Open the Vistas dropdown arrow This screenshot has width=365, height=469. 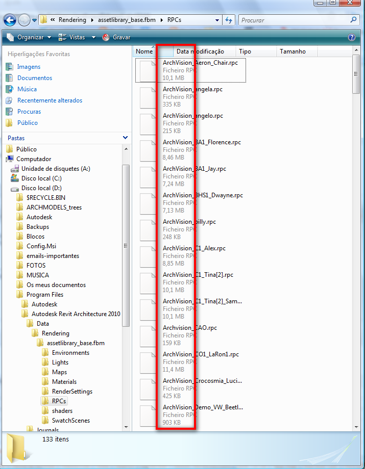pyautogui.click(x=93, y=37)
